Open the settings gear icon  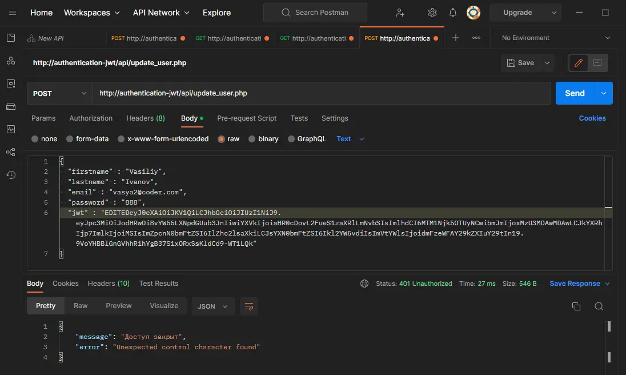point(432,13)
